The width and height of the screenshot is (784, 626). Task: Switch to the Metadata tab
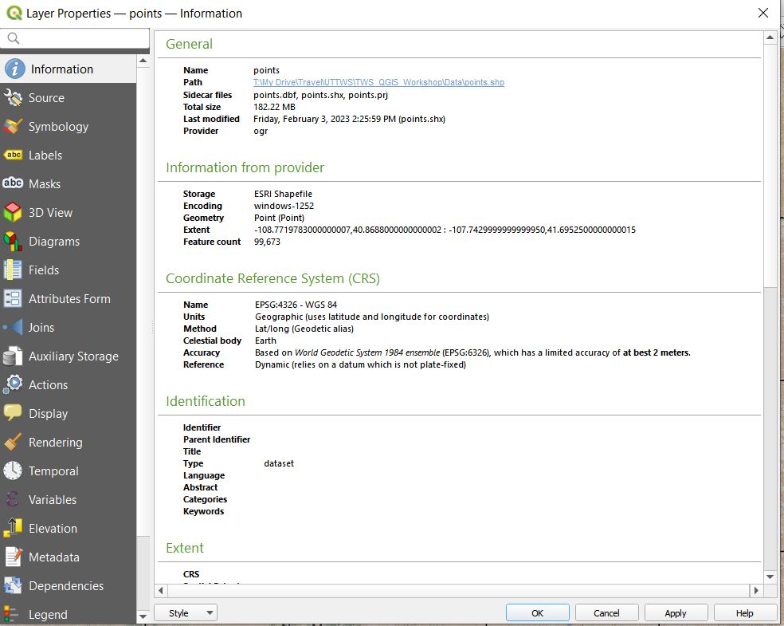pyautogui.click(x=53, y=557)
